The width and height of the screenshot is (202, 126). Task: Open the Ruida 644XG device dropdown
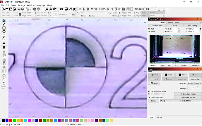[x=190, y=101]
